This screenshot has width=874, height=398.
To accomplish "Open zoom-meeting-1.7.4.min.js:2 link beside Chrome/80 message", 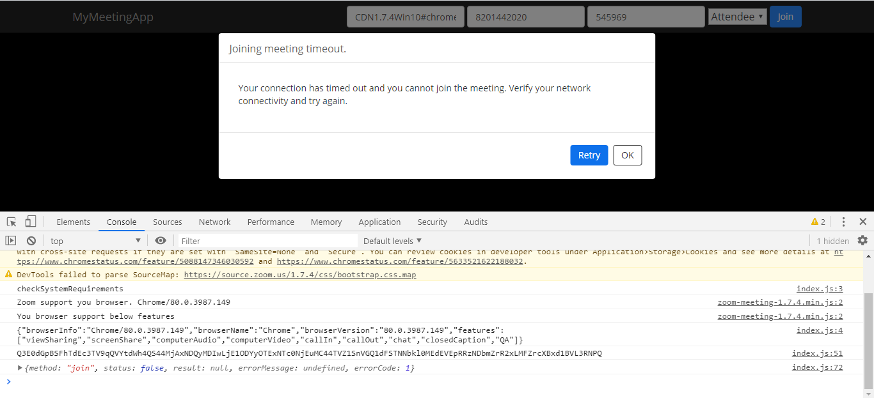I will tap(780, 302).
